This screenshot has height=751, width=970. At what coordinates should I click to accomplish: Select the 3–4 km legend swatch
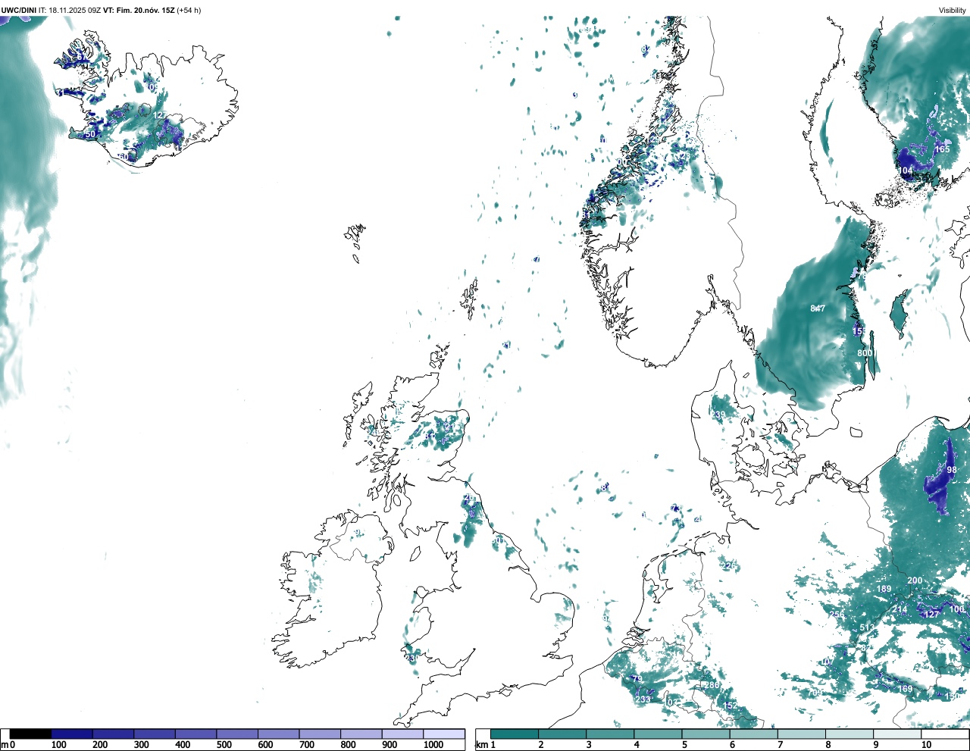(610, 734)
